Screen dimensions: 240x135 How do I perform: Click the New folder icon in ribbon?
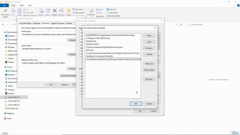coord(69,12)
